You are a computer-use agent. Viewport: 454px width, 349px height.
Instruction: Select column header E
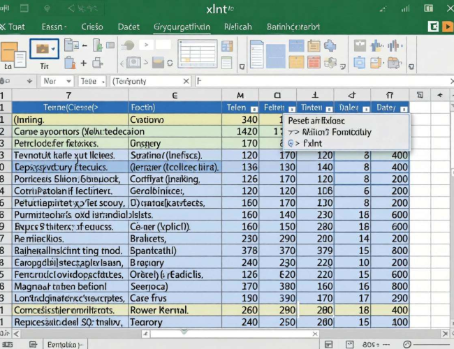click(x=175, y=95)
